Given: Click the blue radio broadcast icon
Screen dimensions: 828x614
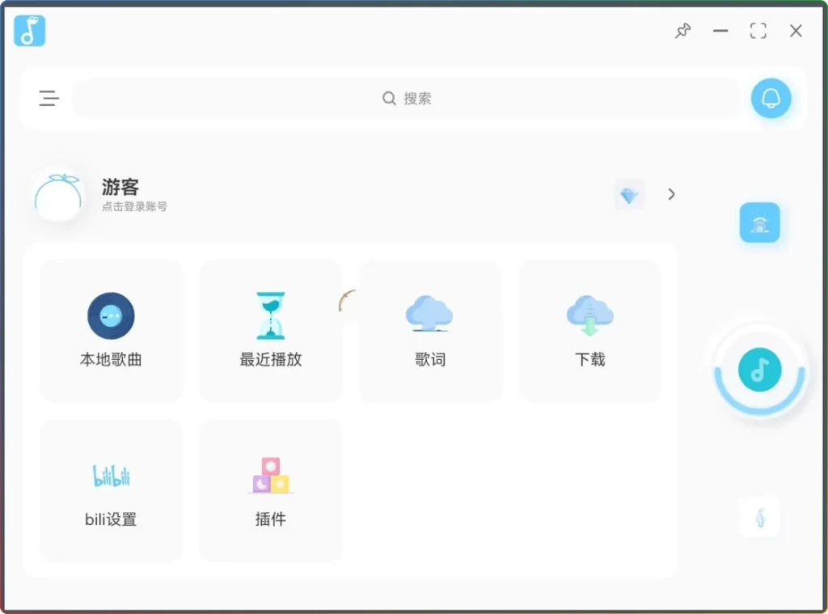Looking at the screenshot, I should tap(759, 223).
